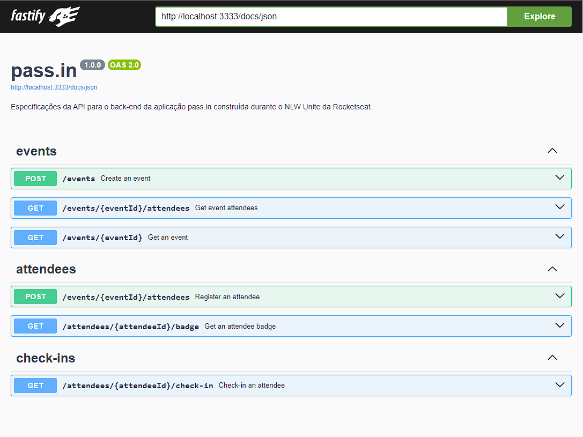583x437 pixels.
Task: Click /events/{eventId}/attendees path in attendees section
Action: tap(126, 297)
